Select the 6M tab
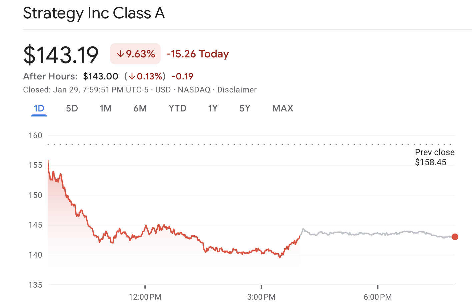The height and width of the screenshot is (306, 472). click(140, 108)
